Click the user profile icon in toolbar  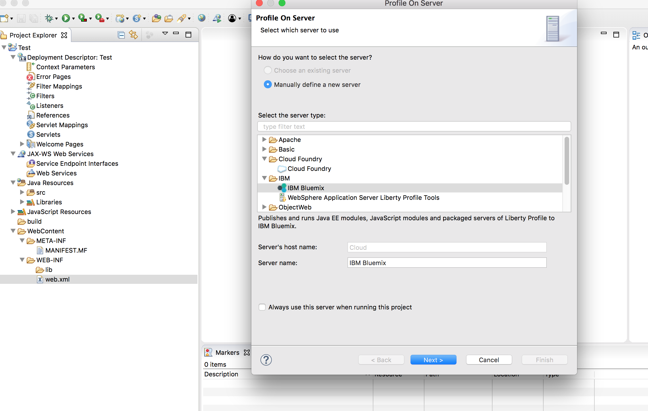pyautogui.click(x=232, y=18)
